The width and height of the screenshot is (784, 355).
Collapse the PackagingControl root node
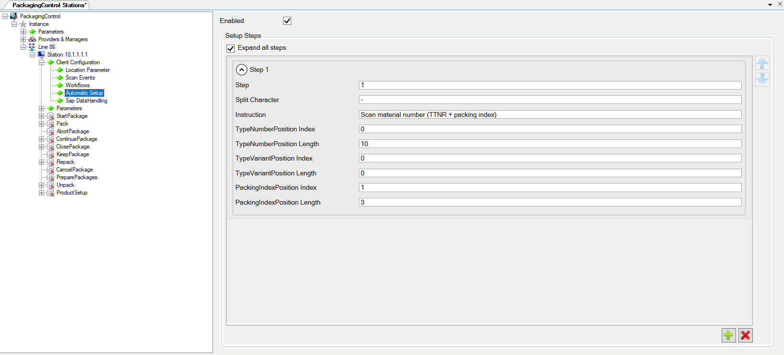pos(5,16)
